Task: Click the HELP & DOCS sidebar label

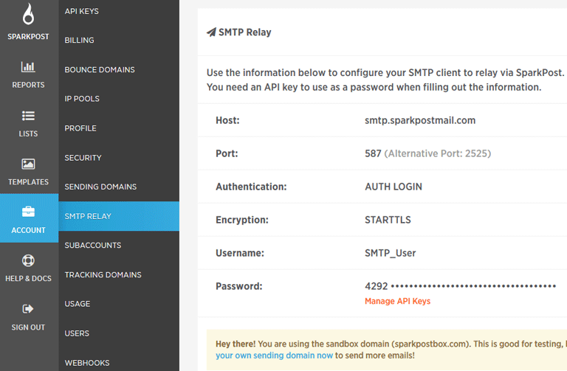Action: (x=28, y=279)
